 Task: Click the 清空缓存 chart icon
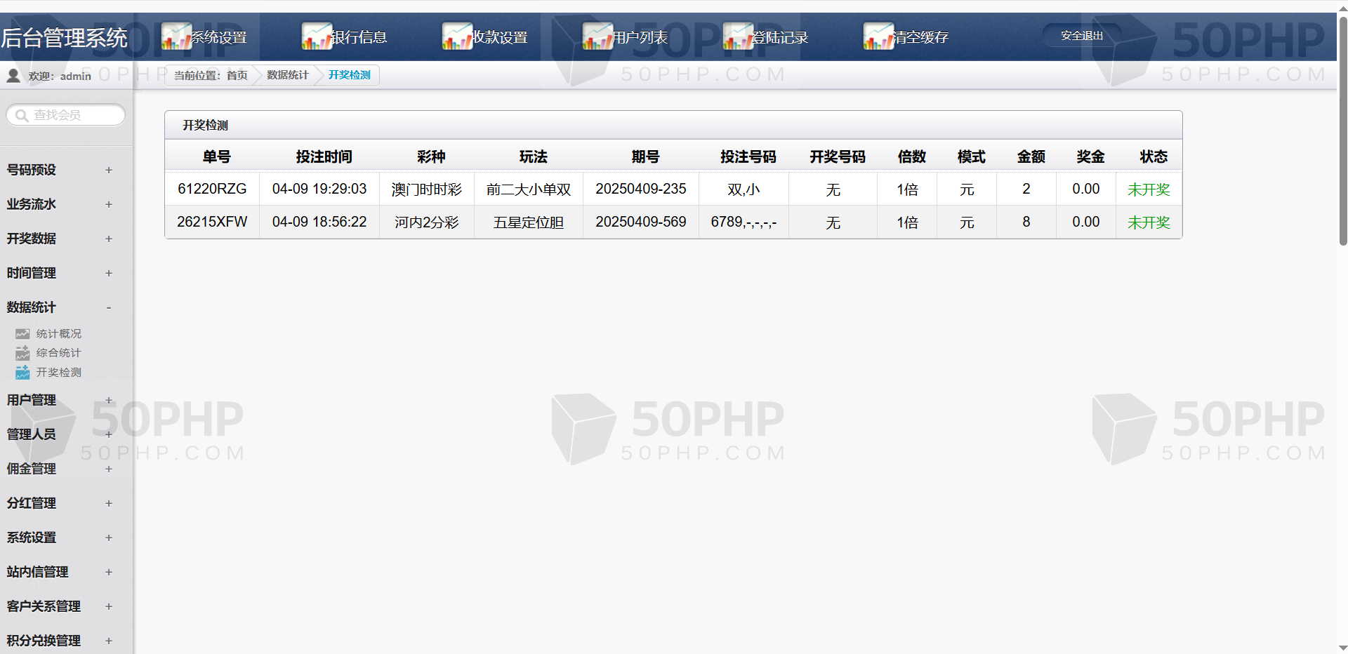pyautogui.click(x=878, y=36)
